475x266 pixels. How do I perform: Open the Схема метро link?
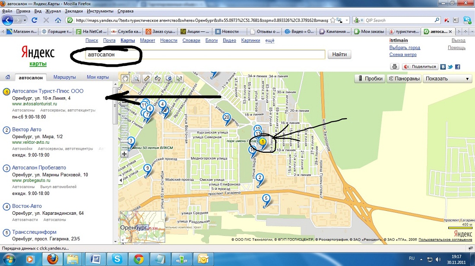[x=403, y=55]
